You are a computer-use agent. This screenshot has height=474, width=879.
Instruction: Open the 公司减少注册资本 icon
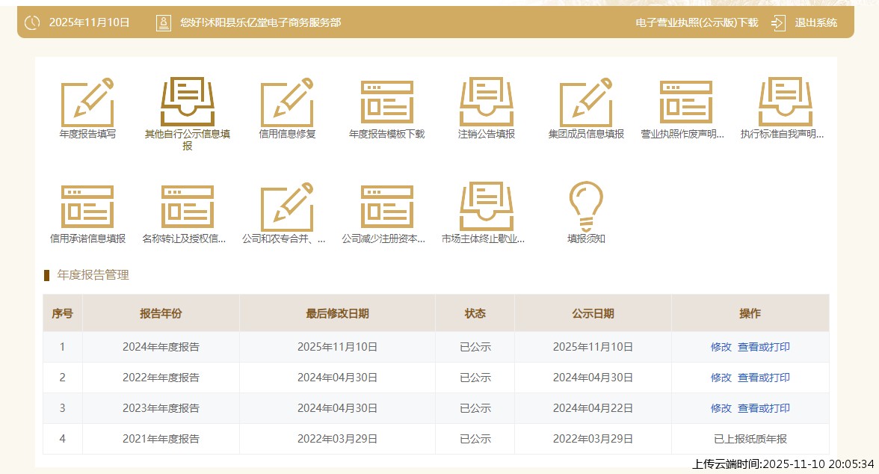[x=386, y=207]
